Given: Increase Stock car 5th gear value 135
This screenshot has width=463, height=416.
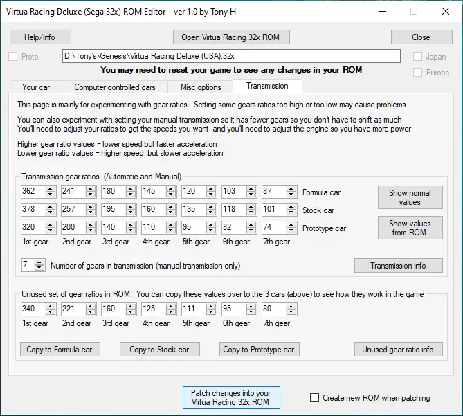Looking at the screenshot, I should (211, 207).
